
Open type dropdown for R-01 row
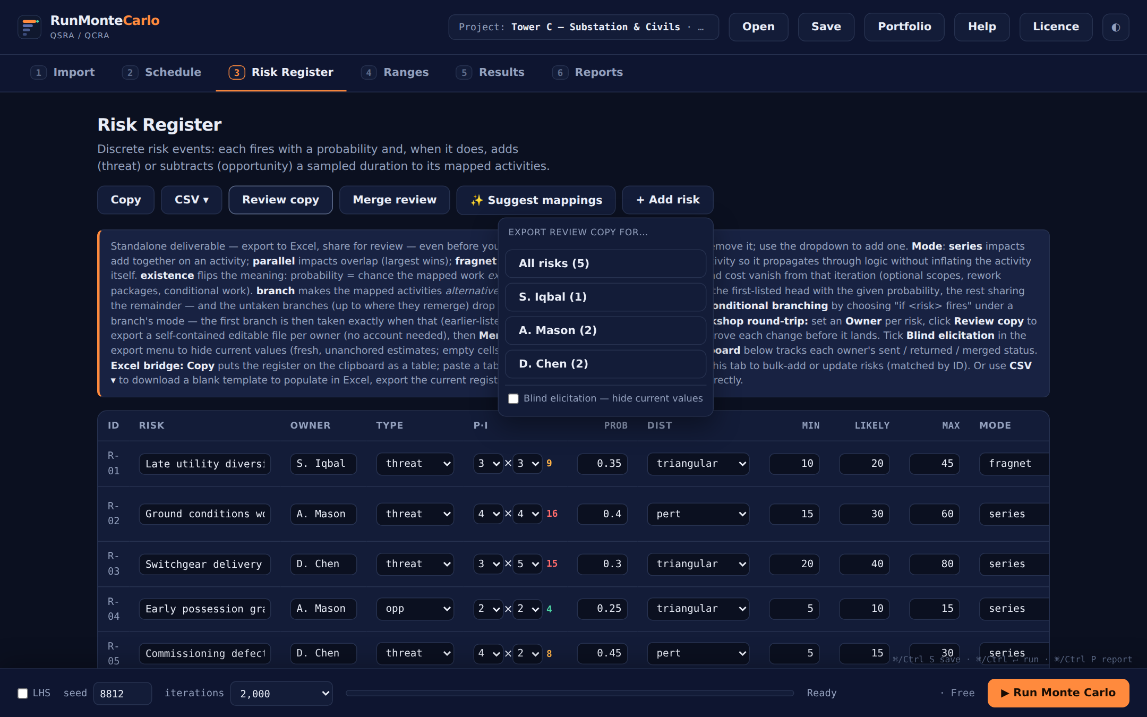[415, 464]
